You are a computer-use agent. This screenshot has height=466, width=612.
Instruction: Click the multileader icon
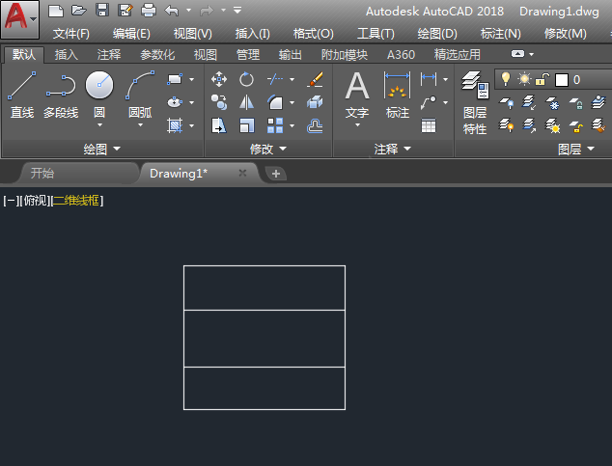(429, 102)
